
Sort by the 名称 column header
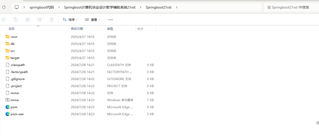tap(12, 29)
